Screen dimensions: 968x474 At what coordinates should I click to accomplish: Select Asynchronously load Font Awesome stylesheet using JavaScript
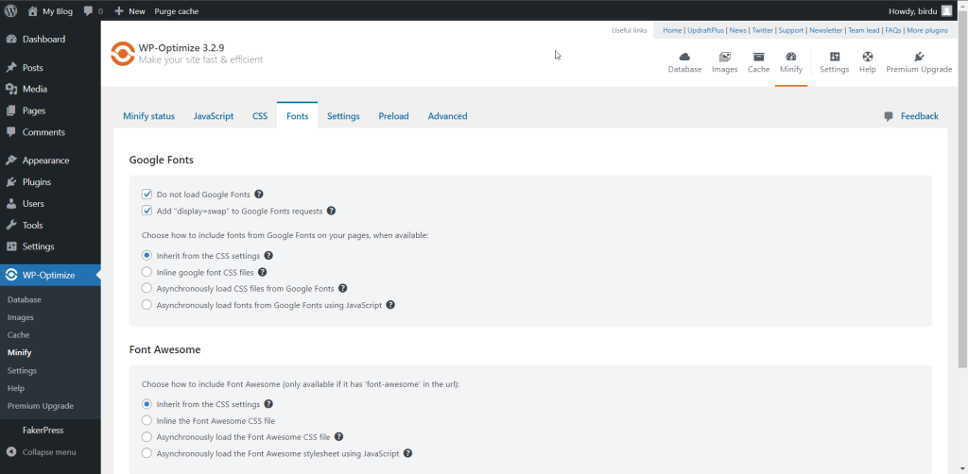[x=147, y=453]
